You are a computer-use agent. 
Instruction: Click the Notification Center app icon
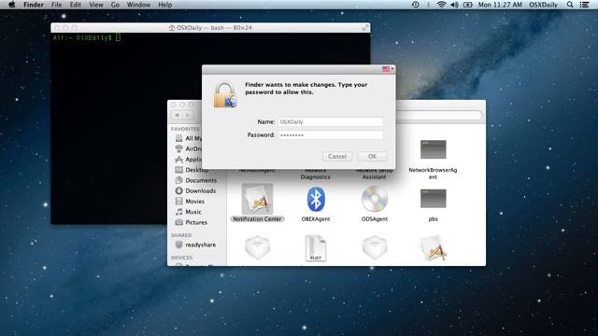(257, 199)
